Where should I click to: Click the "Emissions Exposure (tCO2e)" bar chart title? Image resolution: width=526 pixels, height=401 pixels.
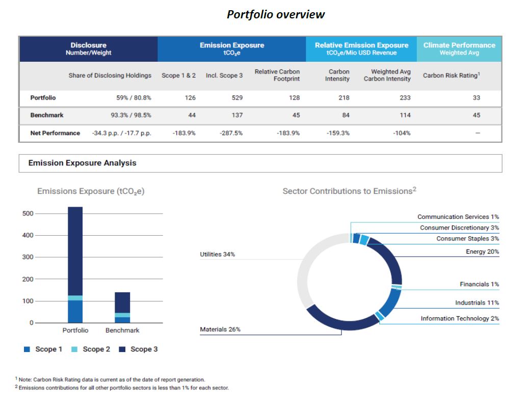pyautogui.click(x=91, y=191)
